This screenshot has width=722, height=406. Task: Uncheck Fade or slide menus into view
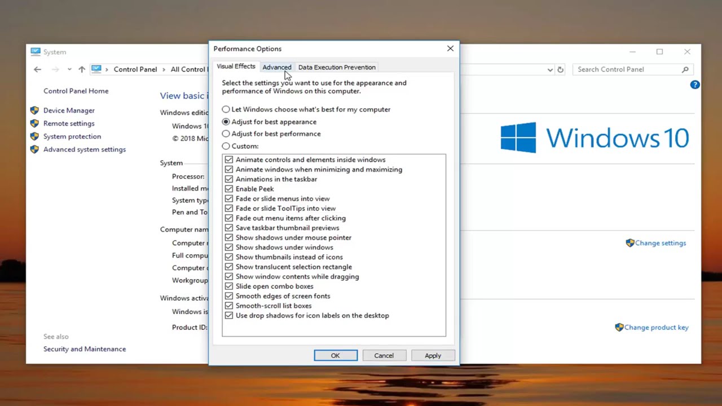coord(229,198)
